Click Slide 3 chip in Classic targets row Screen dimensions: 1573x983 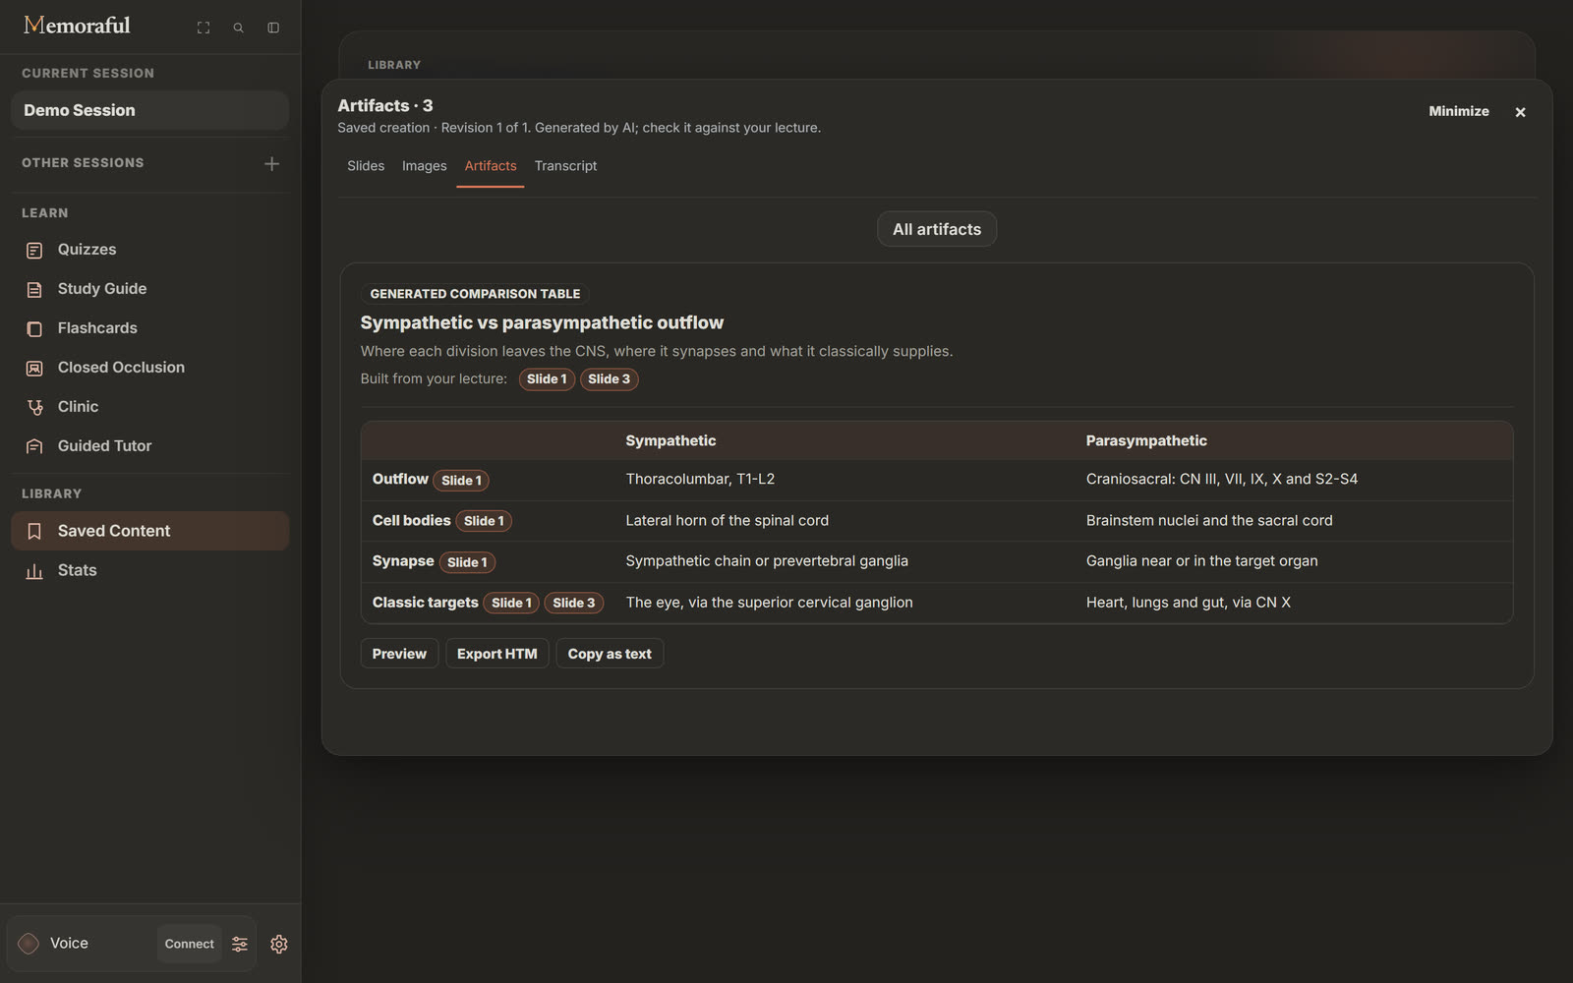point(574,603)
